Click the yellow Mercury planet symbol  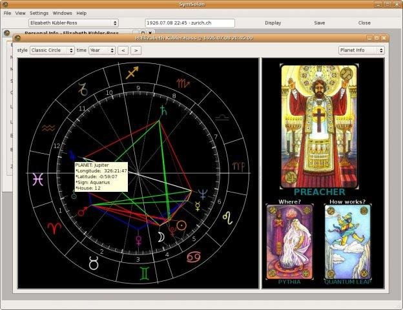tap(198, 206)
